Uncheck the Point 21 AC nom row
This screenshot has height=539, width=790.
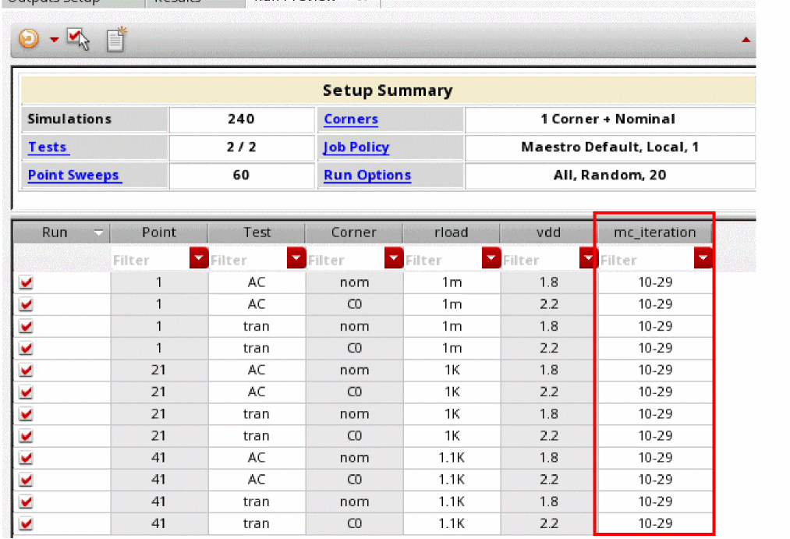[x=27, y=370]
